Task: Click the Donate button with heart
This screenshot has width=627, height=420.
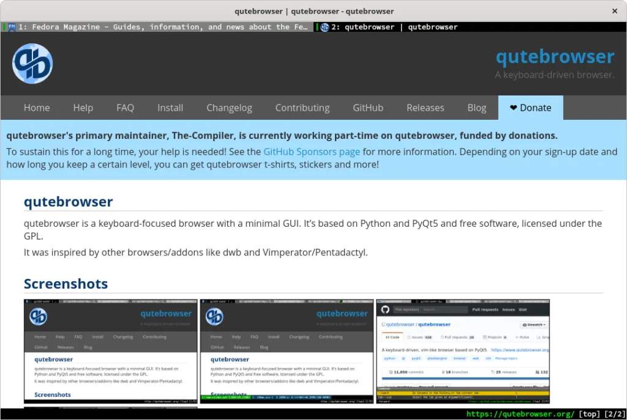Action: coord(530,108)
